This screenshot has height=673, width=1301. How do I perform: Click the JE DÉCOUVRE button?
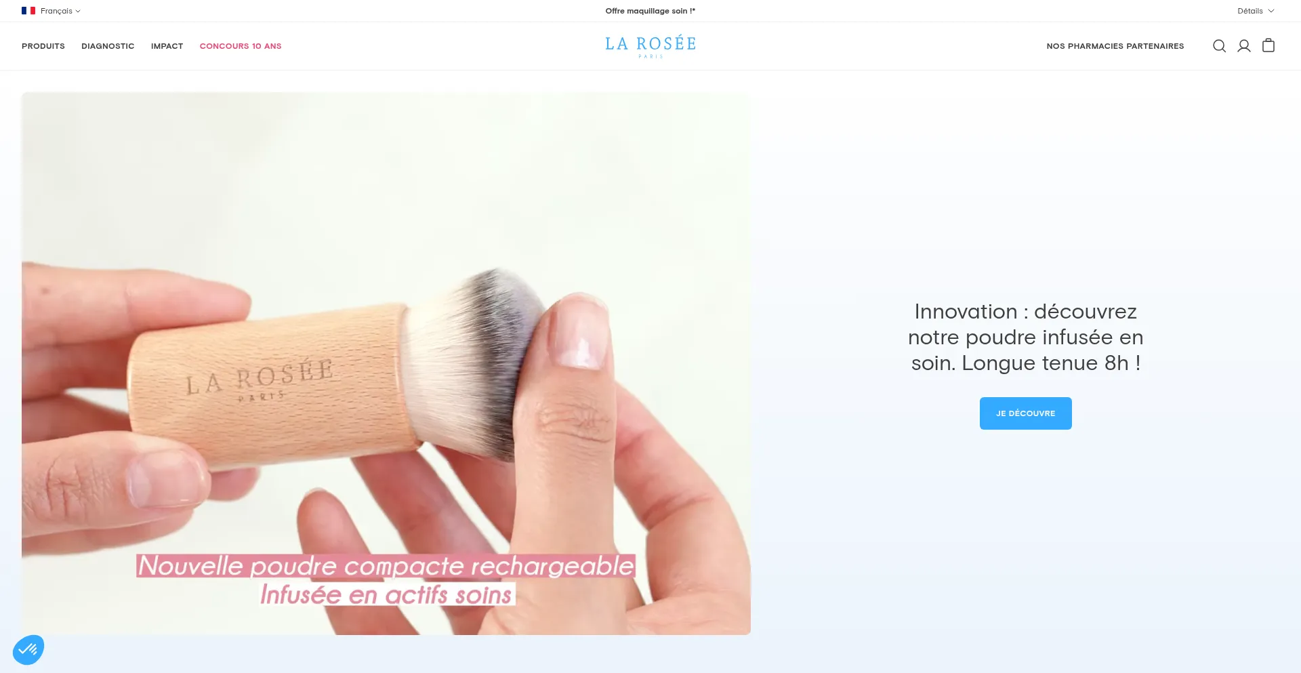tap(1026, 413)
